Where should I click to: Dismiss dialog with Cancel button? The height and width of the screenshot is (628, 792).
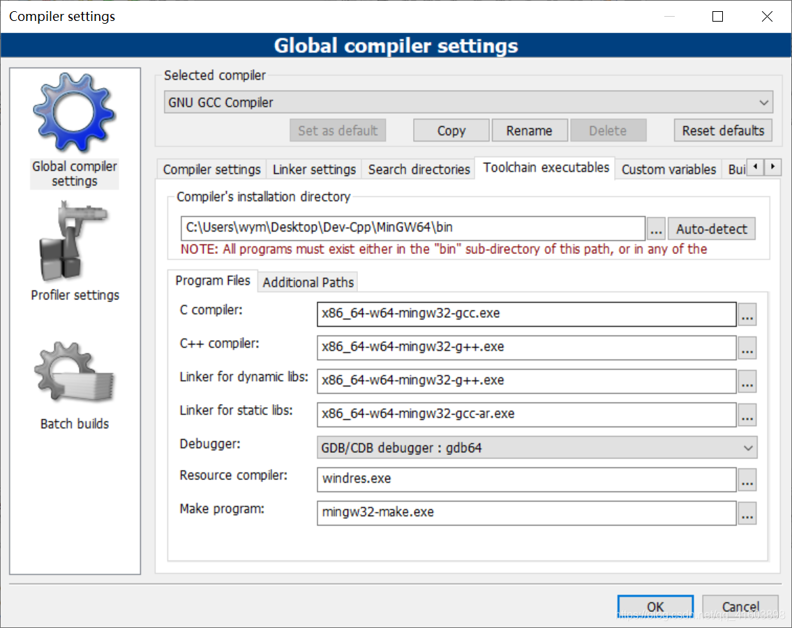coord(740,607)
